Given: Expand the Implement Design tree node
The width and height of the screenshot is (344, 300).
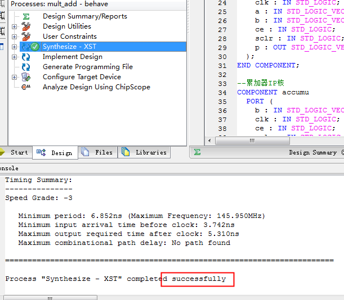Looking at the screenshot, I should pyautogui.click(x=15, y=57).
